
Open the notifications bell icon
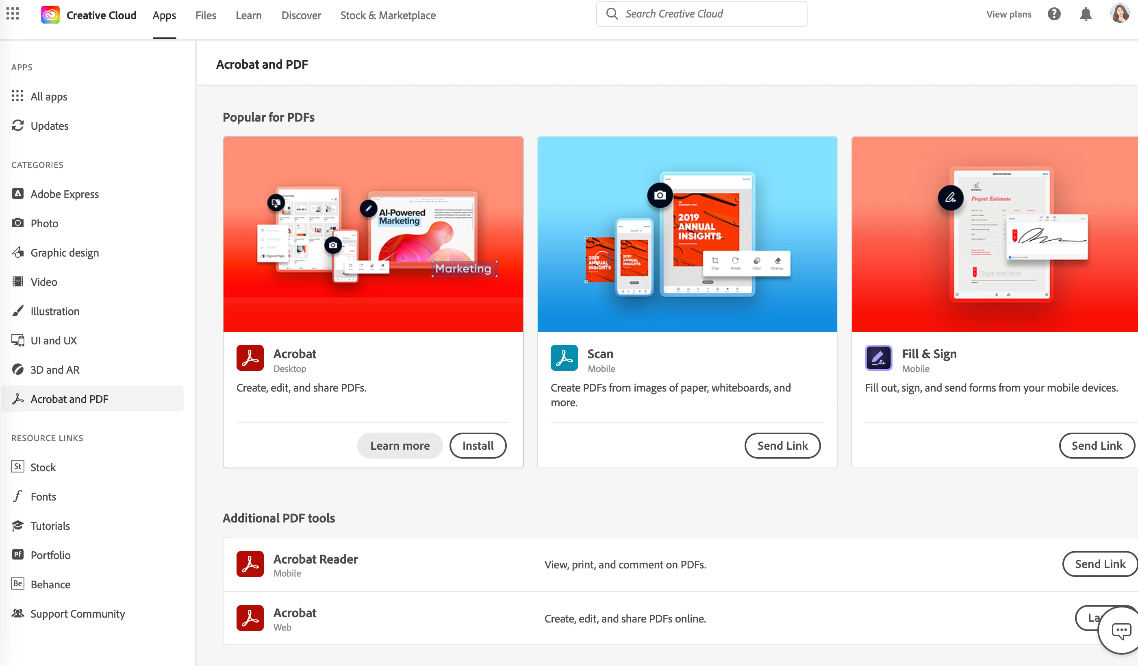pos(1086,14)
